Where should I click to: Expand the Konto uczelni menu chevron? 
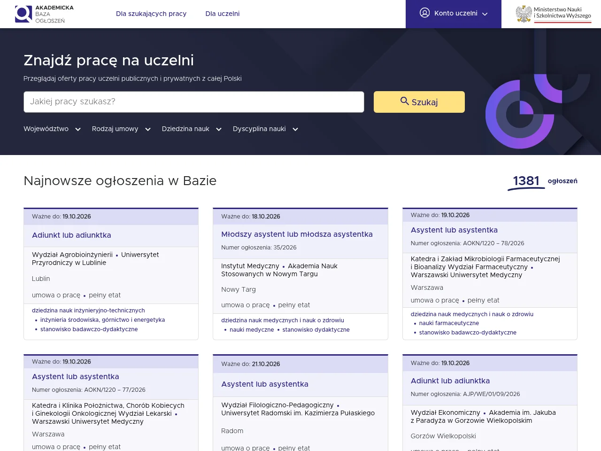click(x=485, y=14)
